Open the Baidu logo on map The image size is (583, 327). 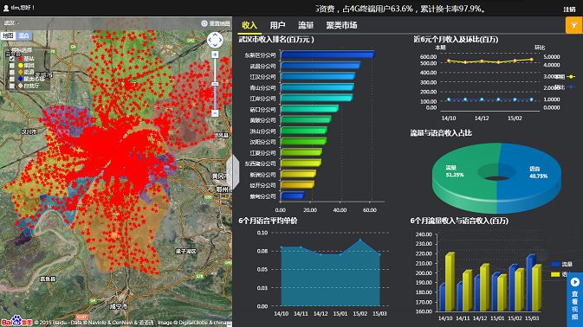[x=16, y=321]
